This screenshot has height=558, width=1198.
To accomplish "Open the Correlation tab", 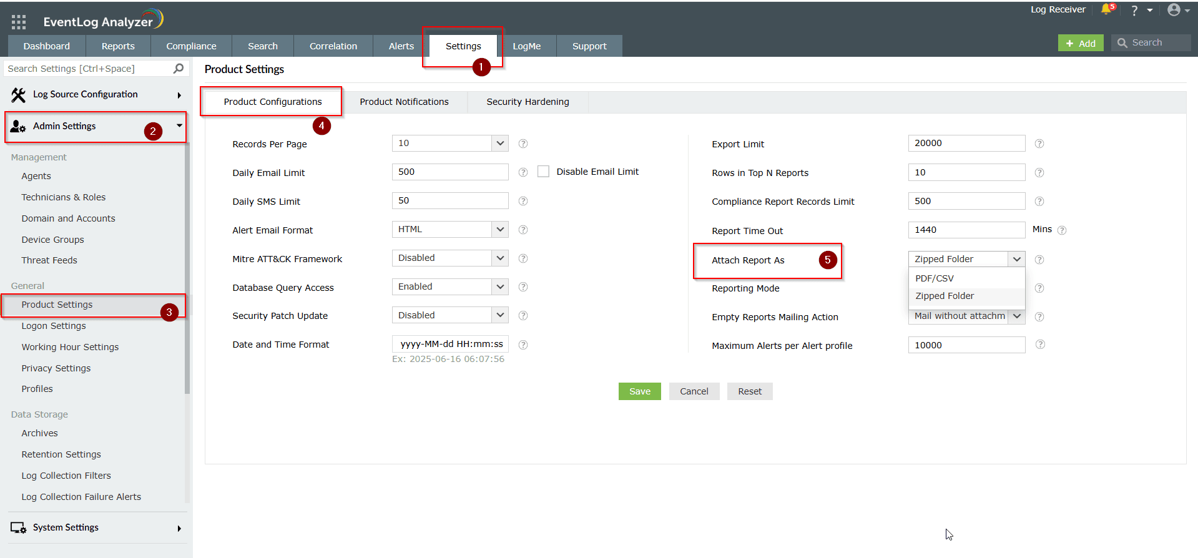I will (333, 46).
